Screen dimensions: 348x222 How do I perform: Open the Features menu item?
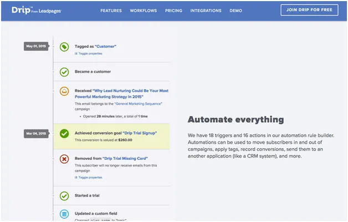111,11
